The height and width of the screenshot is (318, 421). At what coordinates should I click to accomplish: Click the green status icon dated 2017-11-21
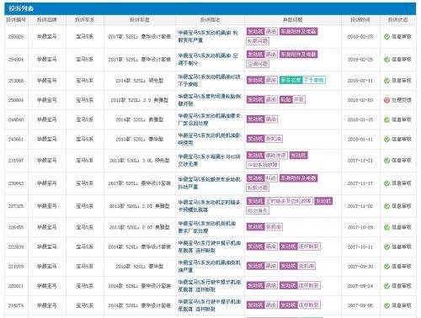tap(386, 161)
